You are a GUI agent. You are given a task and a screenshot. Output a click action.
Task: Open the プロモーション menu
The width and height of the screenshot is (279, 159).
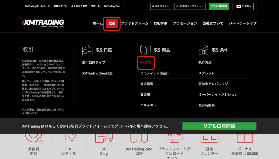pyautogui.click(x=185, y=23)
